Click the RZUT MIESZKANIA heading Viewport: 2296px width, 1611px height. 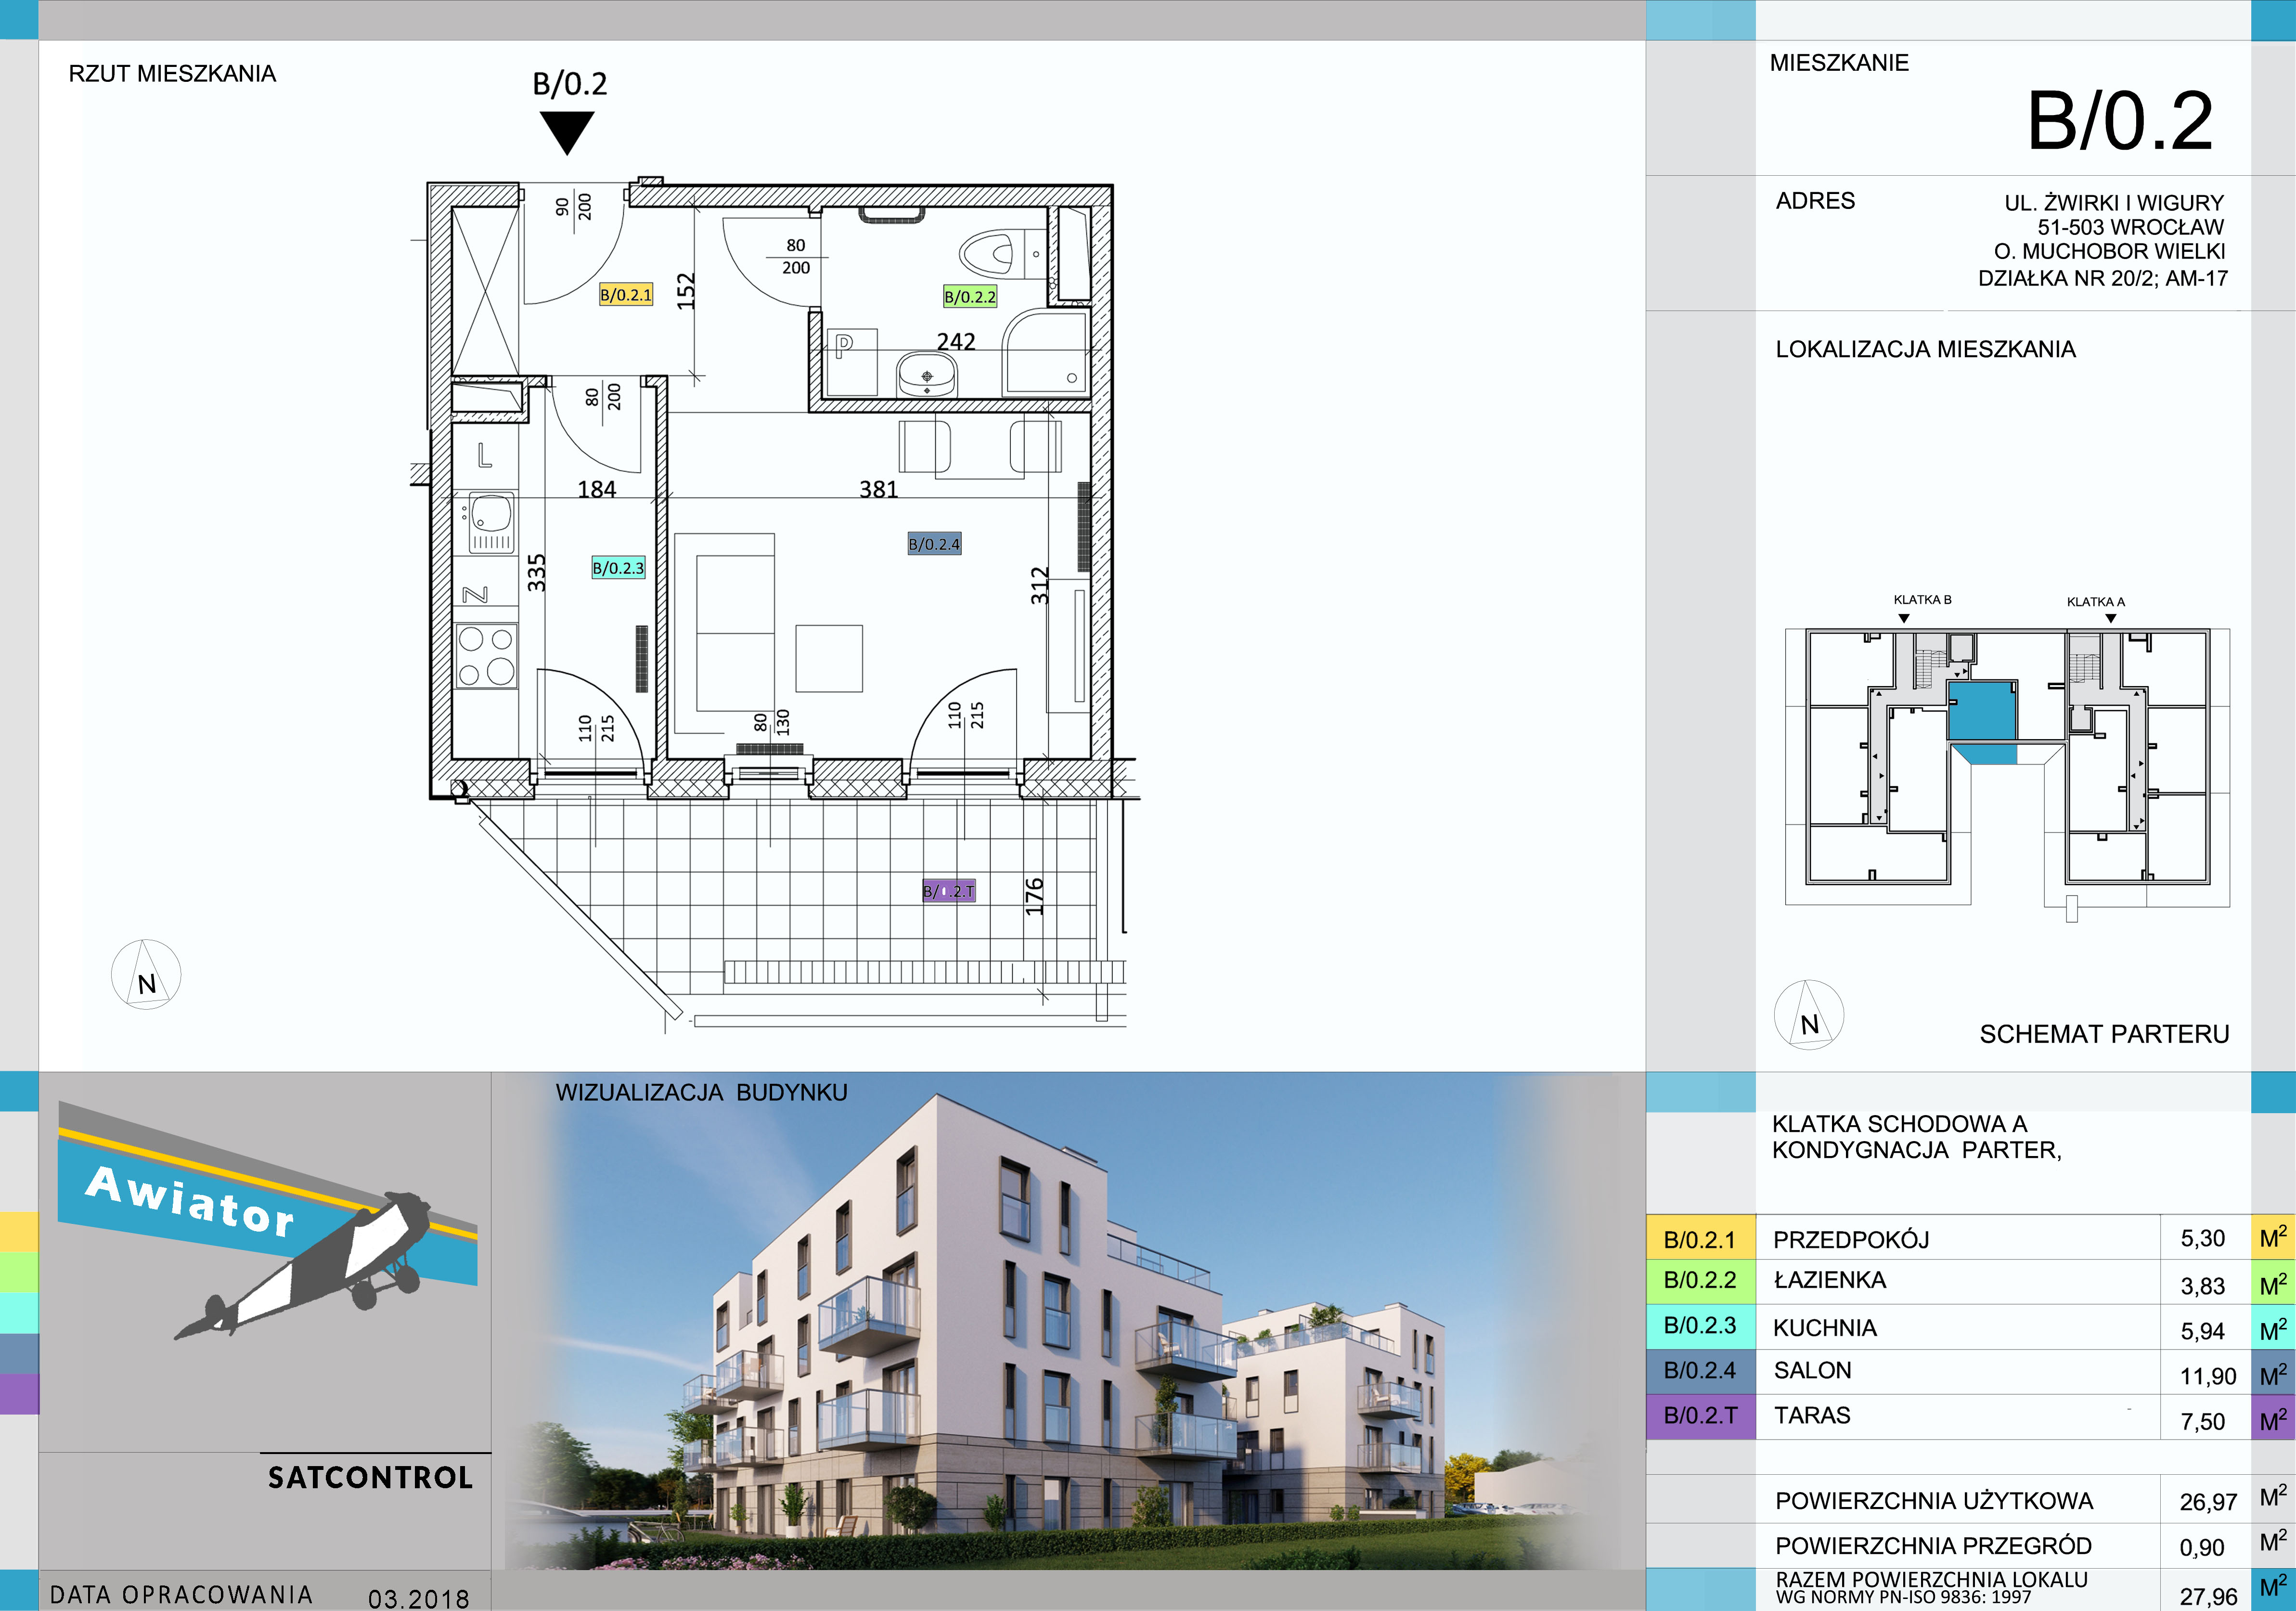click(172, 73)
